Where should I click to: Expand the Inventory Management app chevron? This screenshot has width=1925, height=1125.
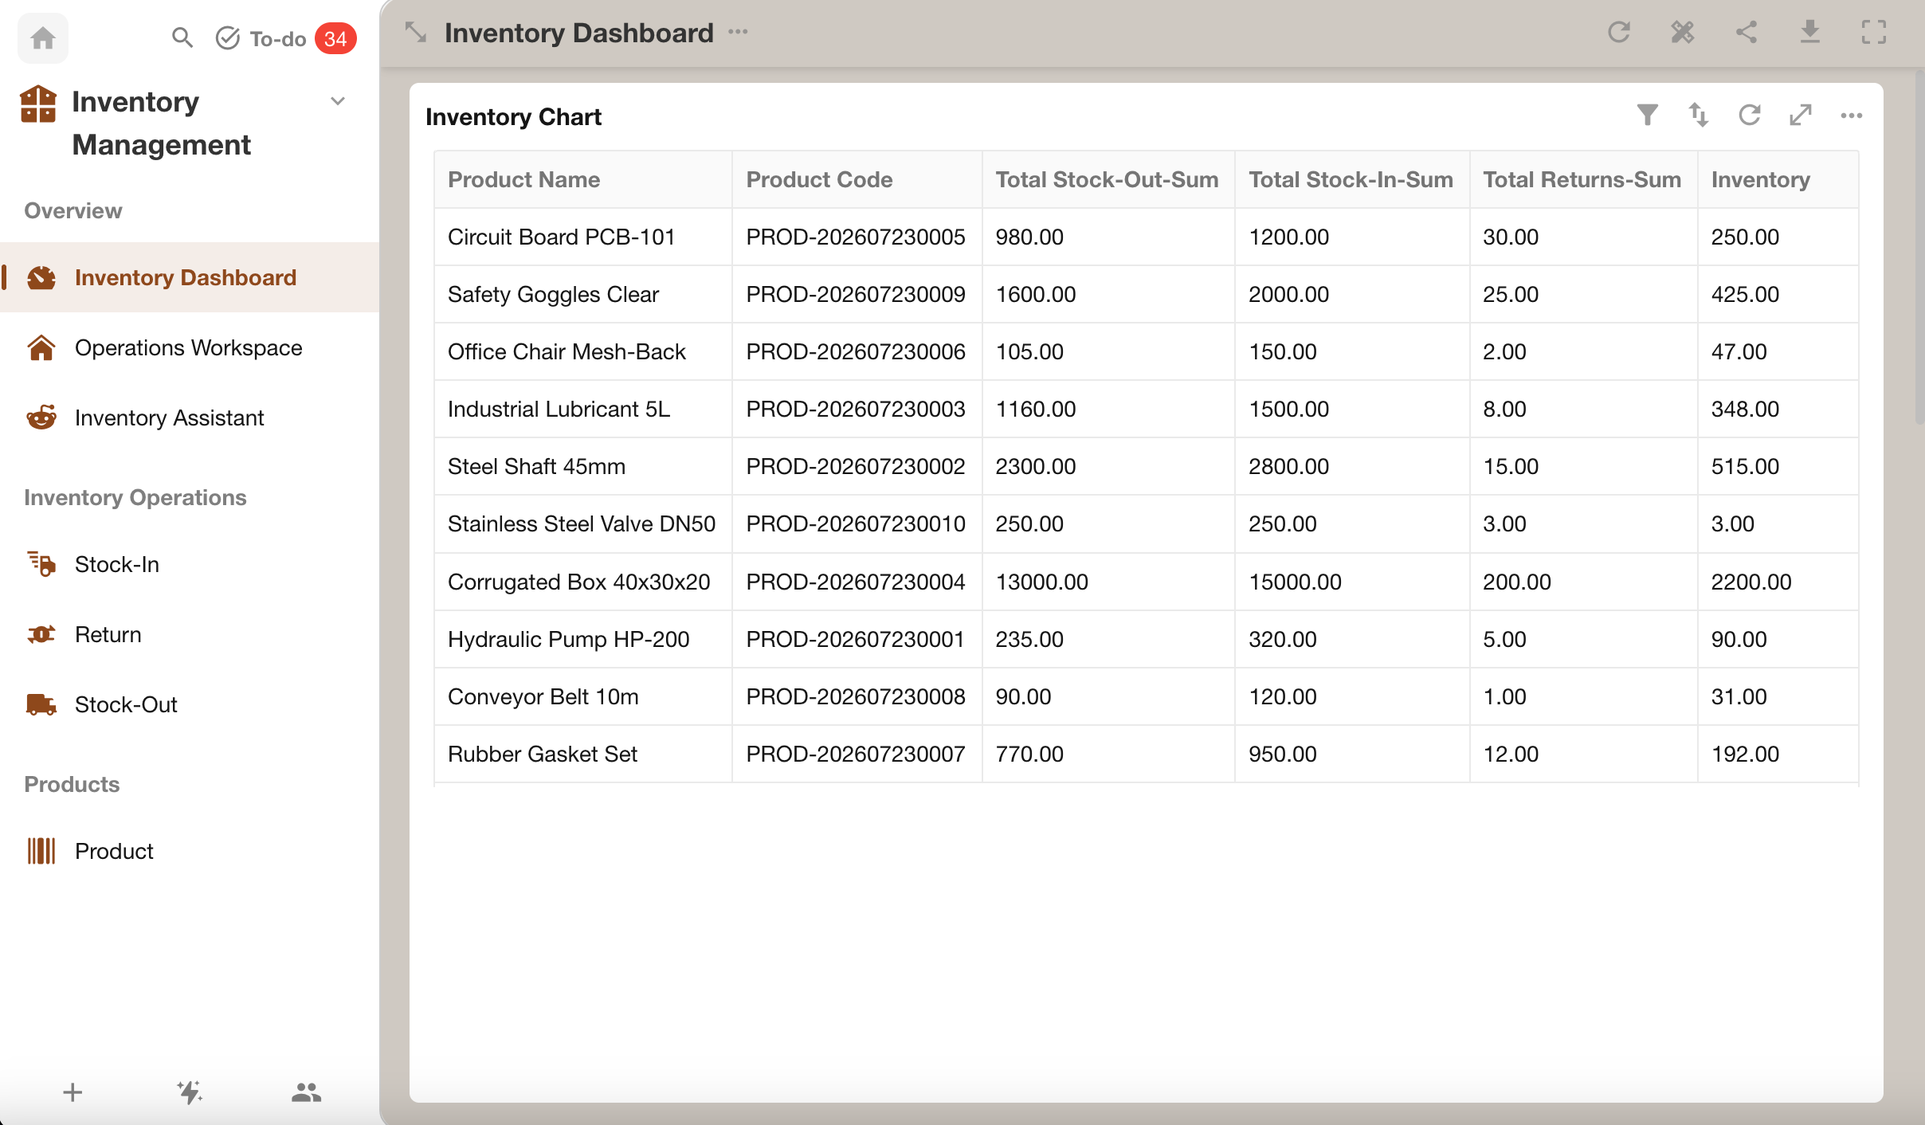338,101
